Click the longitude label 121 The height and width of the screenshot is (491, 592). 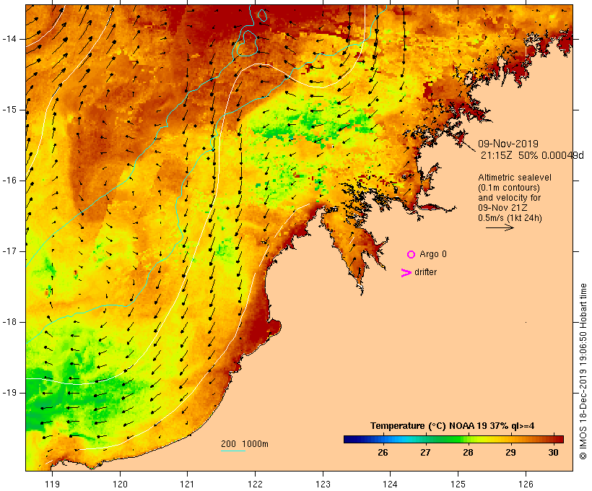point(187,485)
